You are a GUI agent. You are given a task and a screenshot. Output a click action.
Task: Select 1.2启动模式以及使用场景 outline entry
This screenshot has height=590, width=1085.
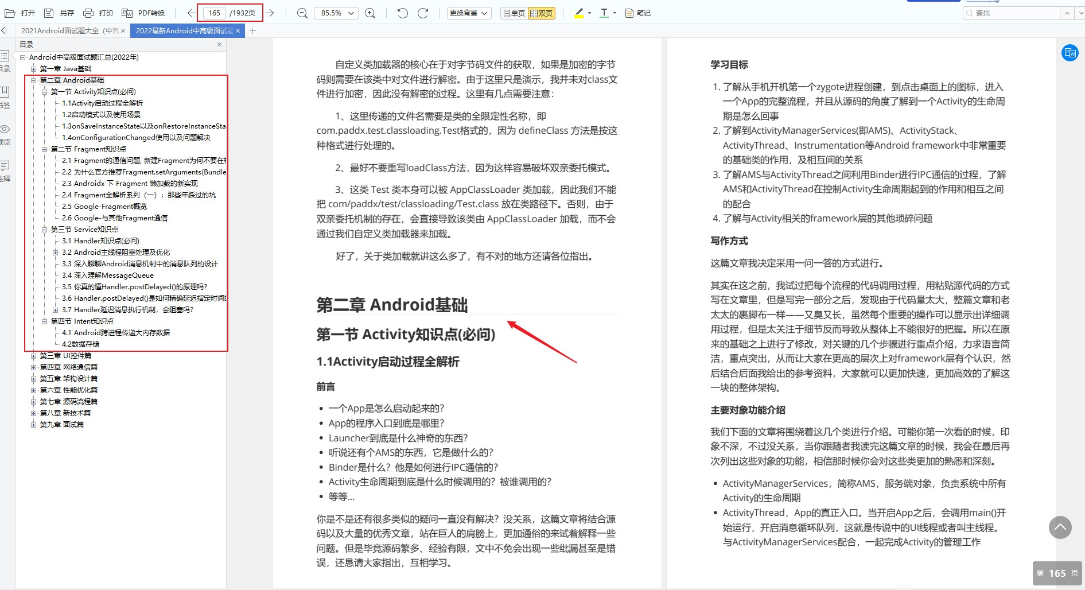tap(101, 115)
